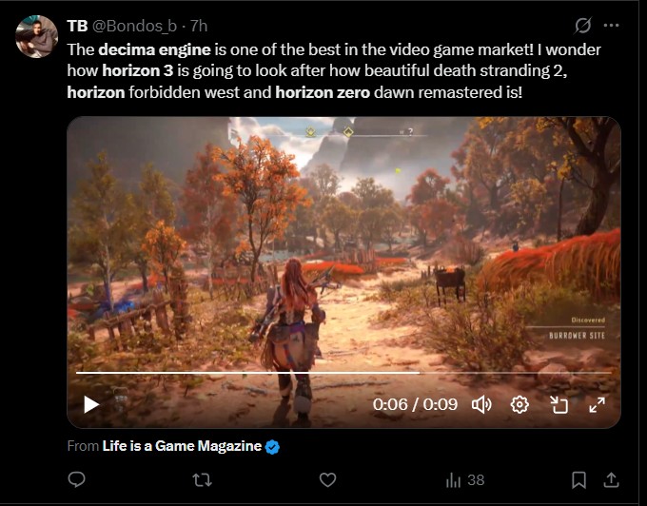Screen dimensions: 647x506
Task: Open the three-dot more options menu
Action: (x=611, y=26)
